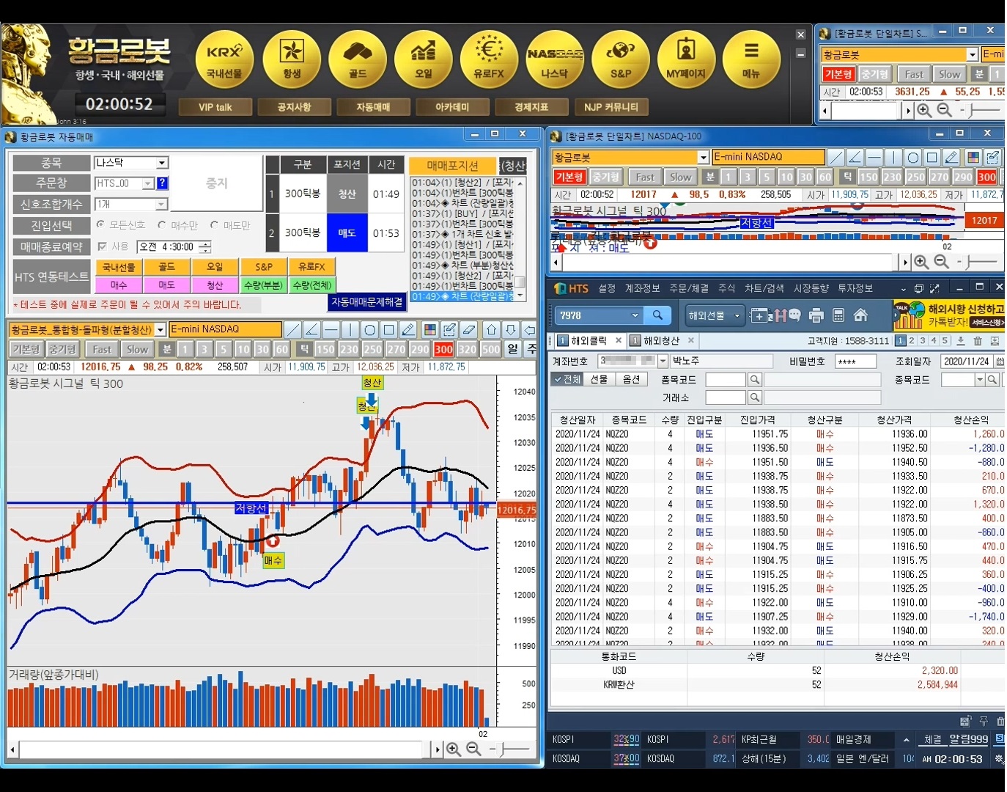Click the calculator icon in HTS toolbar
Viewport: 1007px width, 792px height.
point(838,315)
